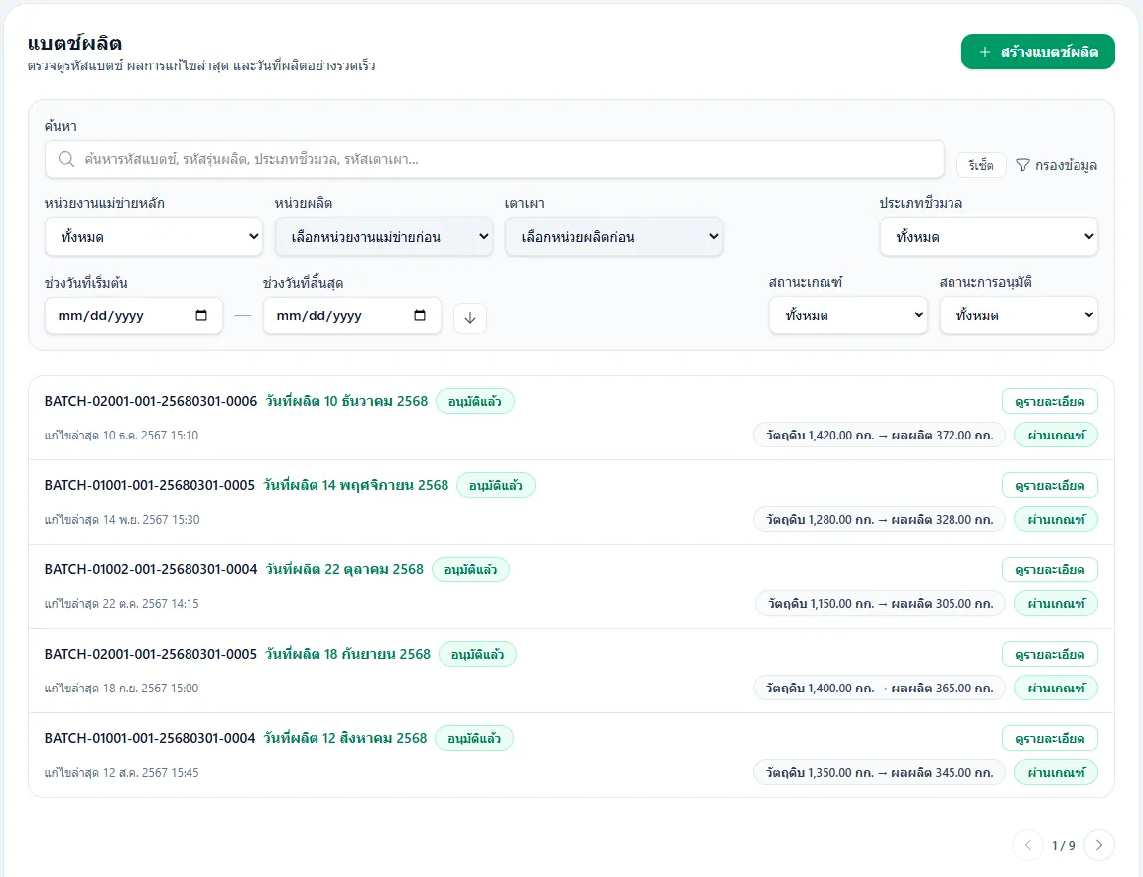Click สร้างแบตช์ผลิต button
Screen dimensions: 1143x877
pos(1038,52)
